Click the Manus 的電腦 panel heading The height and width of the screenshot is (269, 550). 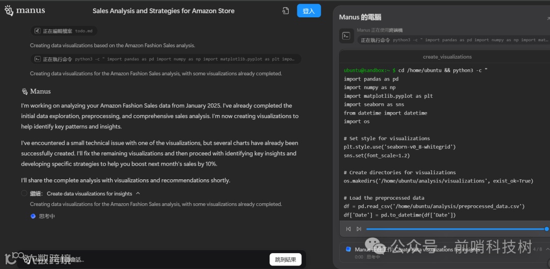click(360, 17)
